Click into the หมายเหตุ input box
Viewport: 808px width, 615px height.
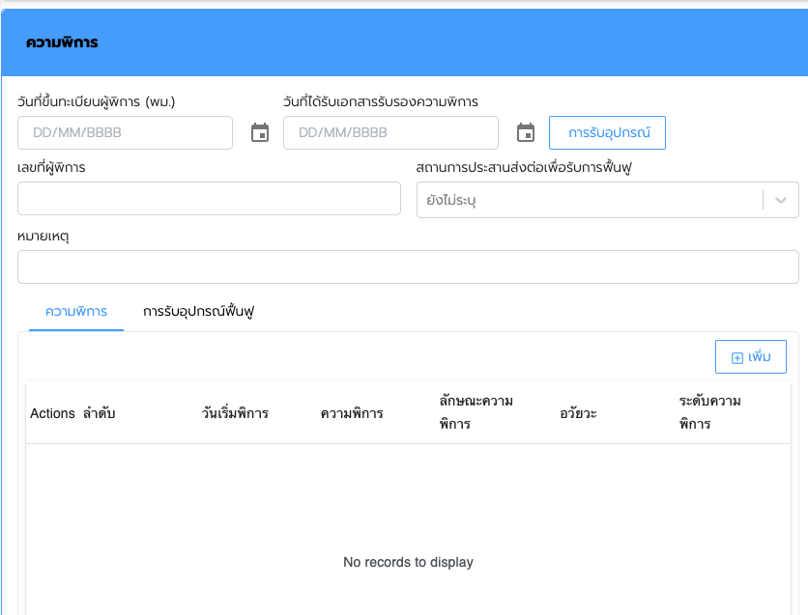pyautogui.click(x=408, y=267)
